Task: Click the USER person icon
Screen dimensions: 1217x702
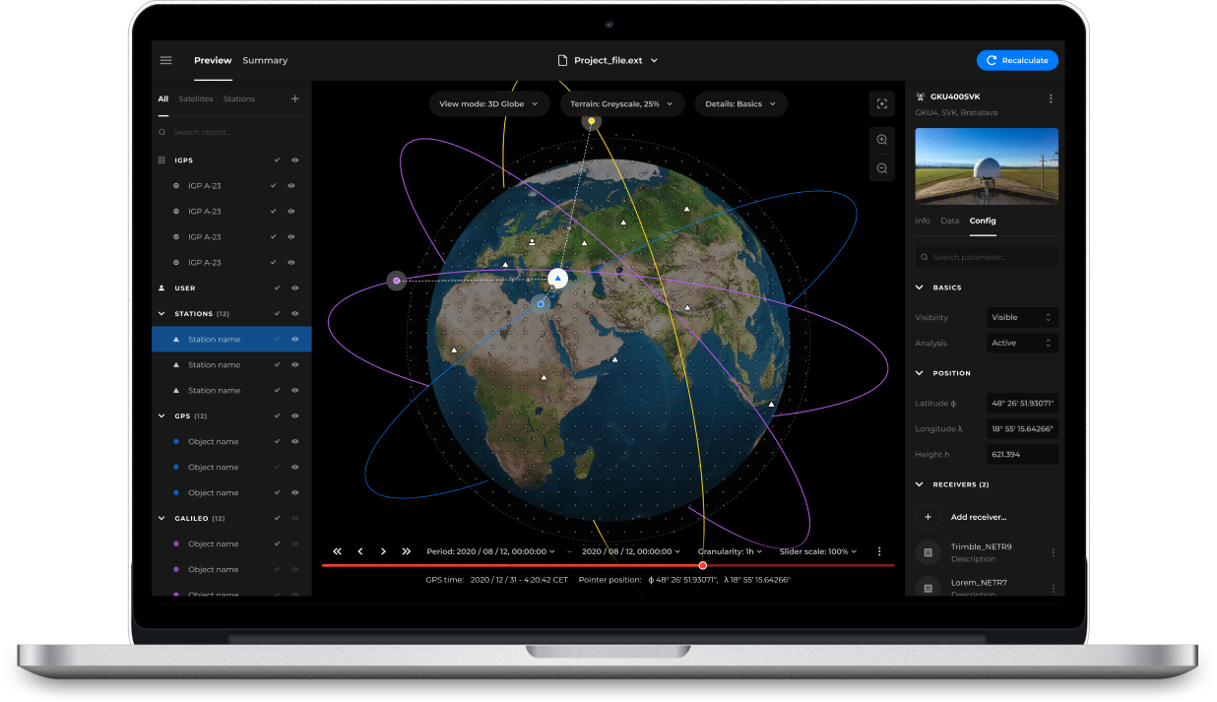Action: [162, 288]
